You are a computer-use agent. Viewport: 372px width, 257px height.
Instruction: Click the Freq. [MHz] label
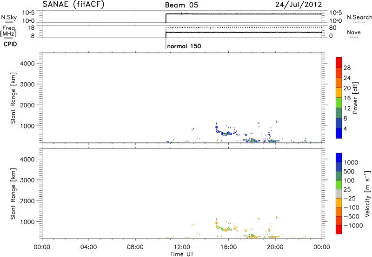pyautogui.click(x=8, y=31)
